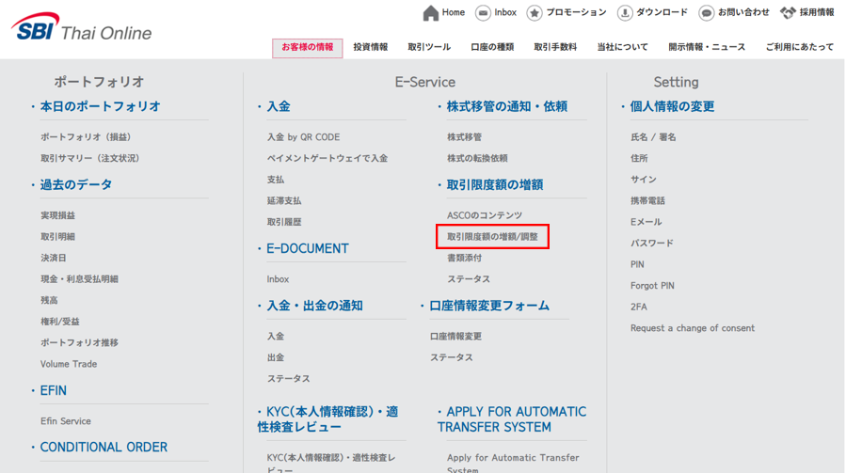Open 残高 link
The width and height of the screenshot is (846, 473).
[49, 300]
